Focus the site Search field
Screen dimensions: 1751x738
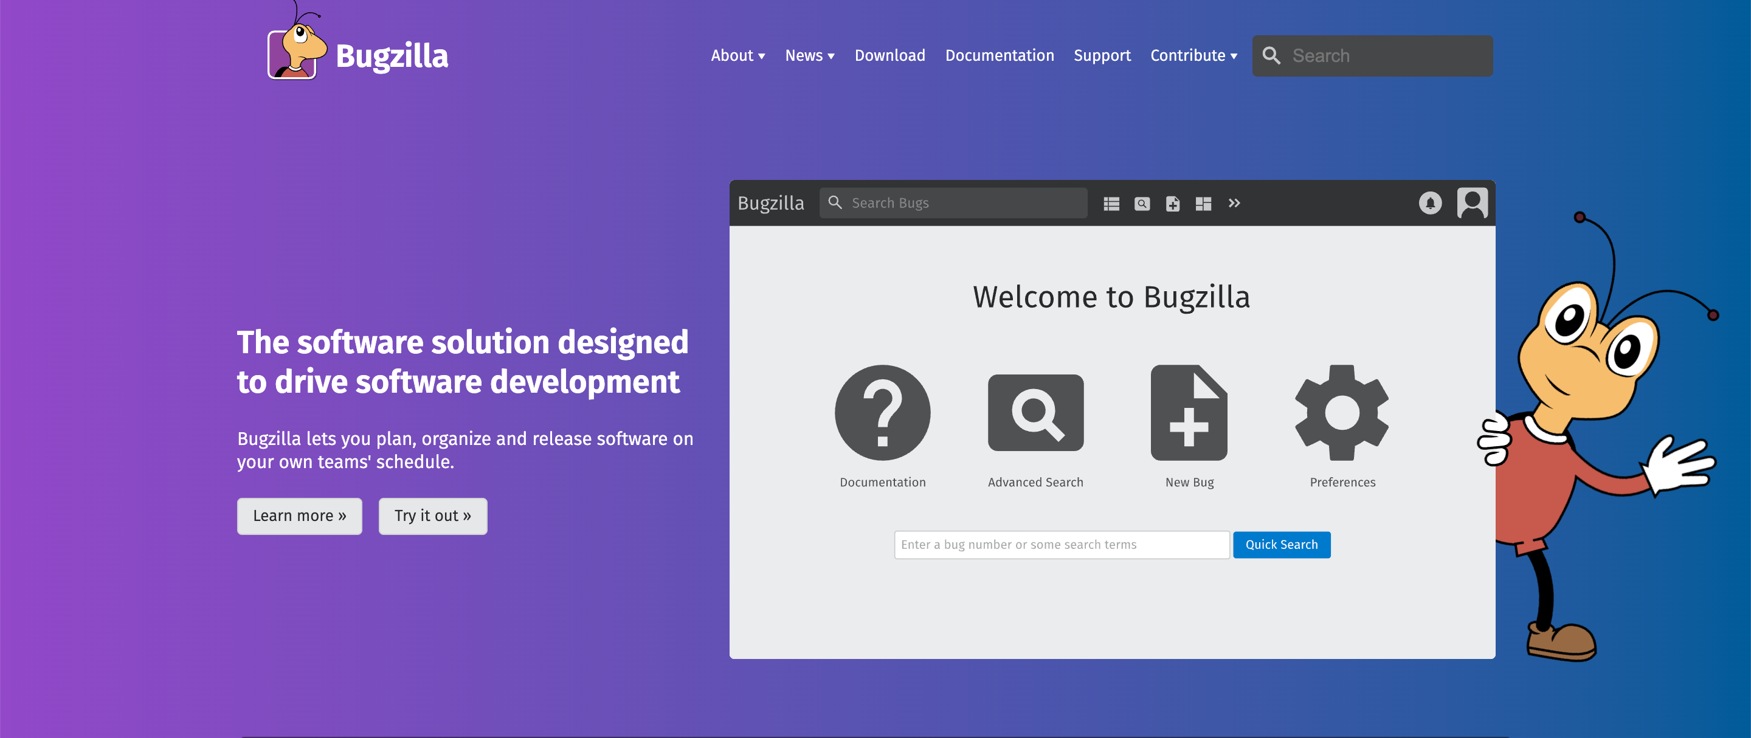[x=1372, y=56]
